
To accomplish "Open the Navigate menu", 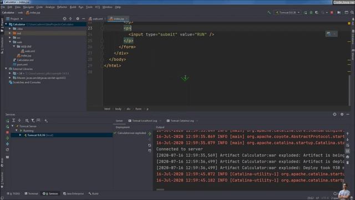I will click(28, 7).
